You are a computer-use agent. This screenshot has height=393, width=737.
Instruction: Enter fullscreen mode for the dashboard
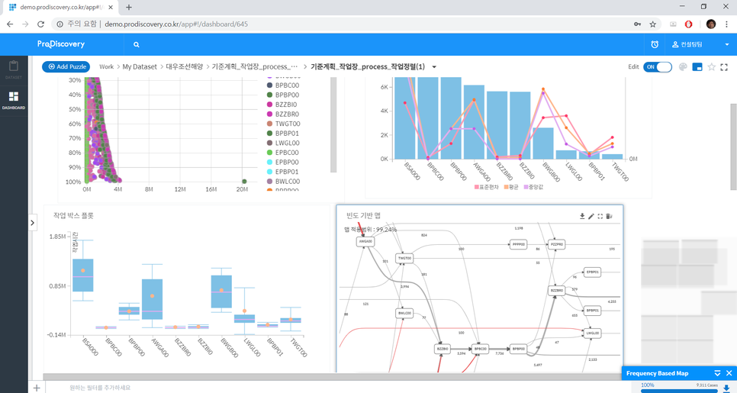point(725,67)
